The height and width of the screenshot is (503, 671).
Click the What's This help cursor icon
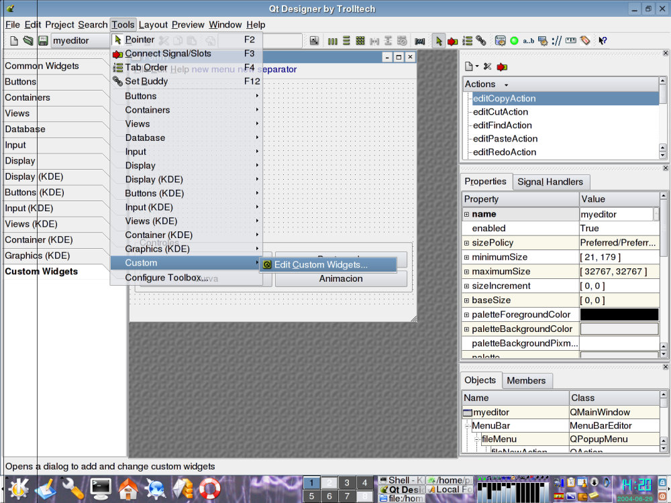(x=603, y=41)
